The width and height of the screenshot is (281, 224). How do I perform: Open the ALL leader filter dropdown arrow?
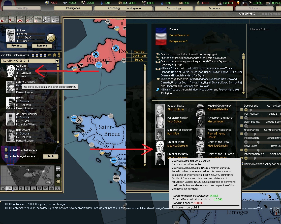57,61
